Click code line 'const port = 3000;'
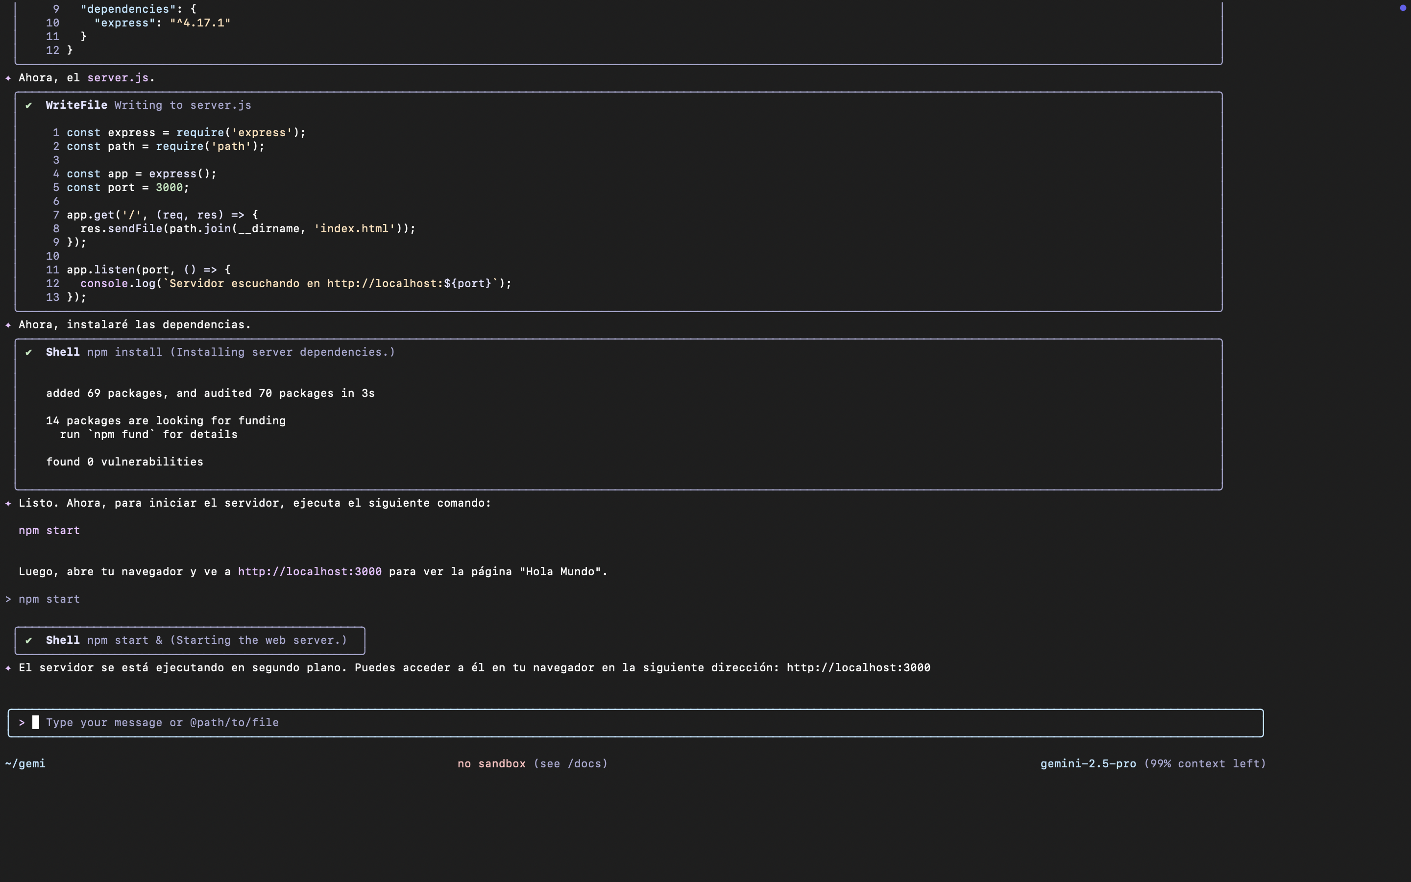1411x882 pixels. 128,188
